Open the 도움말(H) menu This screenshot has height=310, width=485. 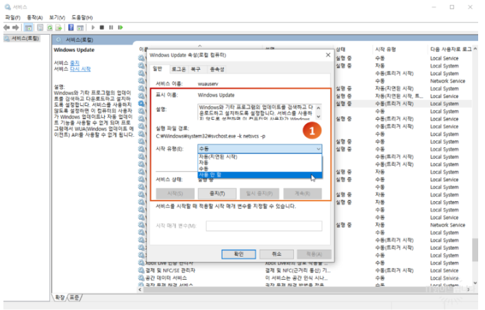82,17
